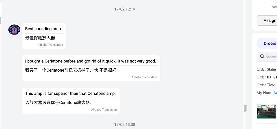Click the Chinese translation '最佳探测放大器'
This screenshot has height=129, width=277.
pos(40,38)
